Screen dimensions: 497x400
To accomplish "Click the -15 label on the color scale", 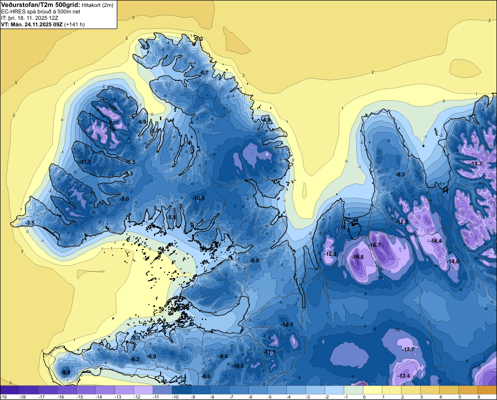I will [x=80, y=397].
